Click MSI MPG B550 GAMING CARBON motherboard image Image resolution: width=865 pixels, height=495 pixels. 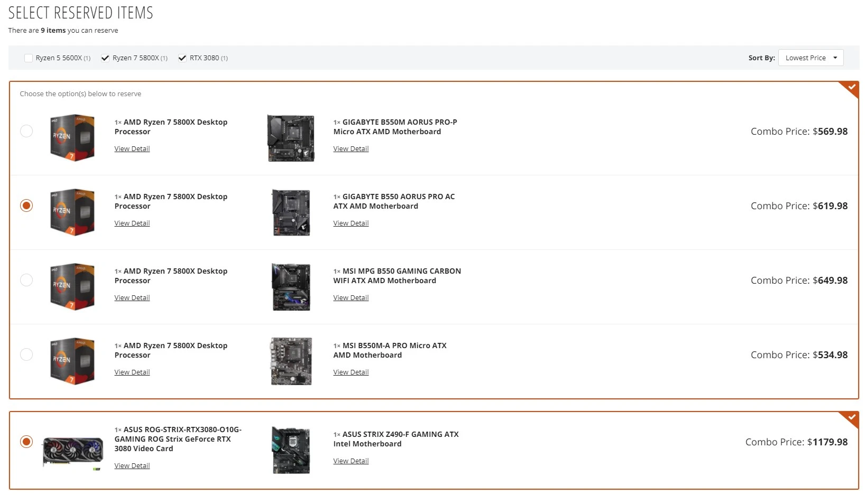[291, 287]
